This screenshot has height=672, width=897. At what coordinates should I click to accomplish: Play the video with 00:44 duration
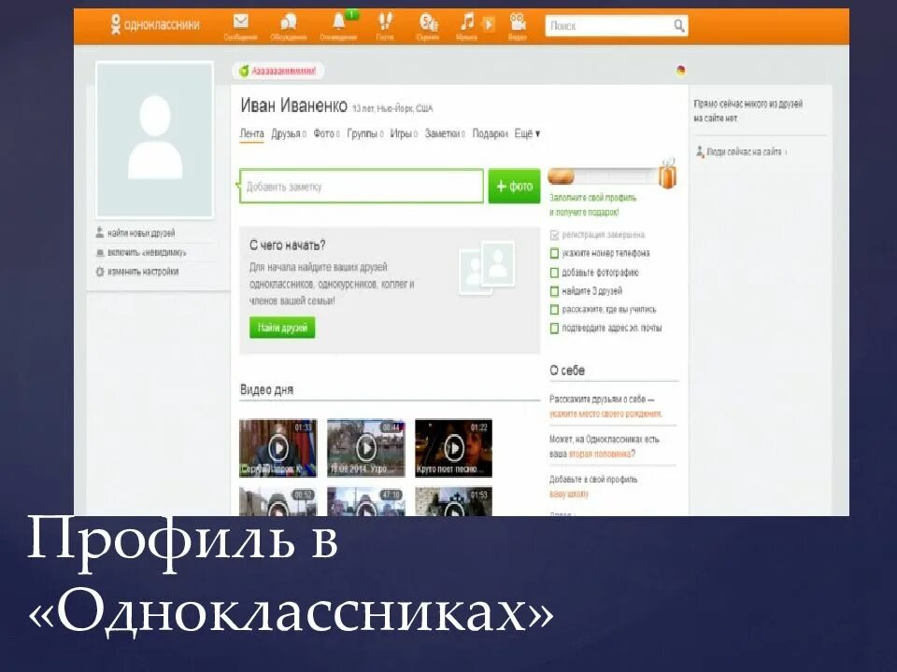366,448
